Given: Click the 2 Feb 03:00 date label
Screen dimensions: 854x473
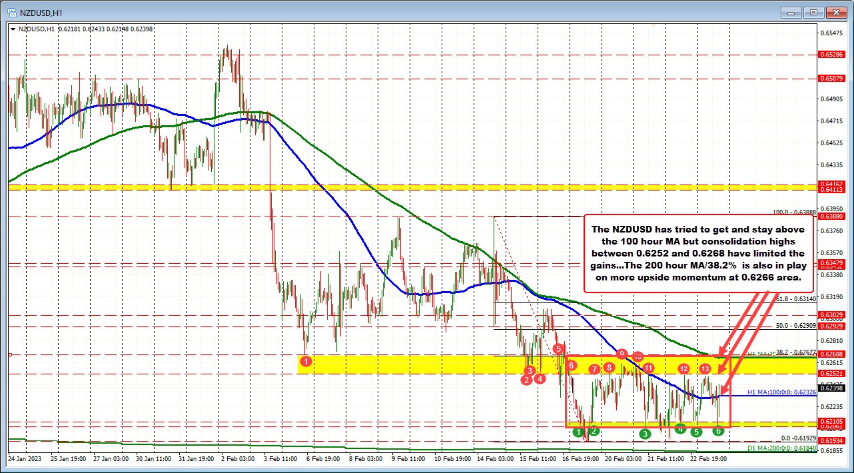Looking at the screenshot, I should 238,459.
